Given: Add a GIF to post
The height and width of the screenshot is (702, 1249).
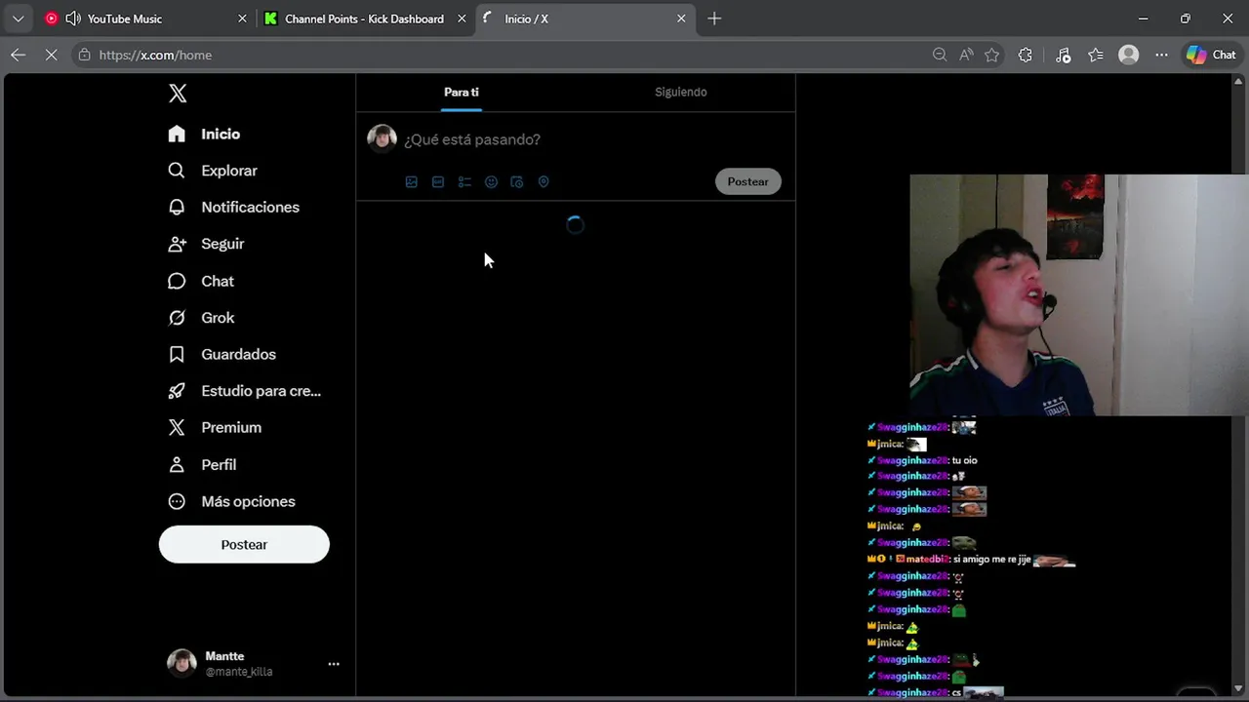Looking at the screenshot, I should click(x=438, y=181).
